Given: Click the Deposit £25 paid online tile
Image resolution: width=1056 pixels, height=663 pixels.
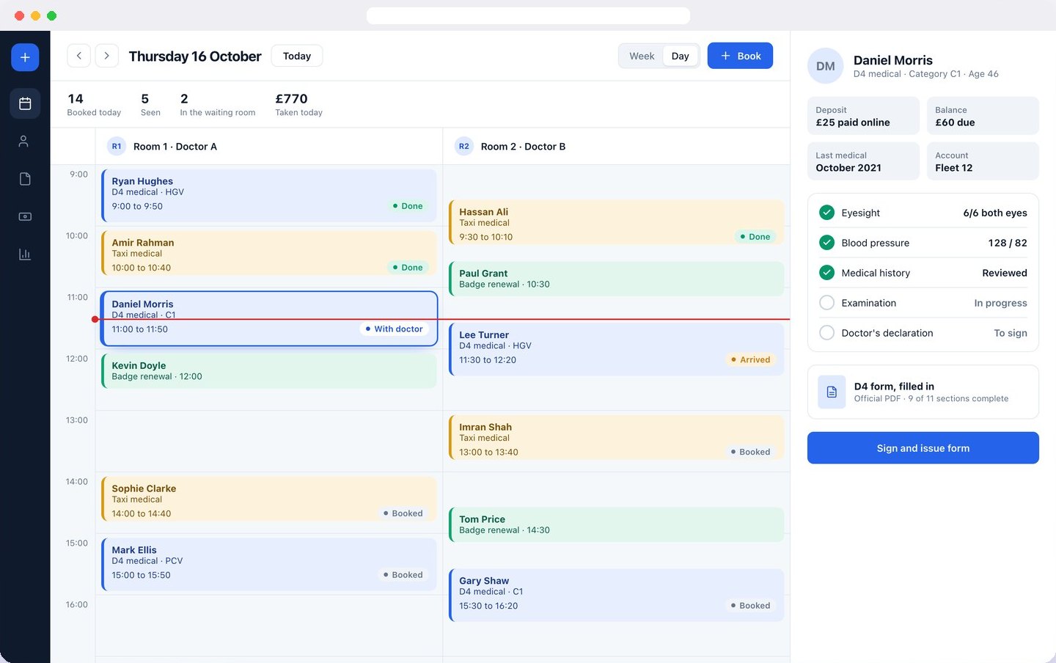Looking at the screenshot, I should (863, 116).
